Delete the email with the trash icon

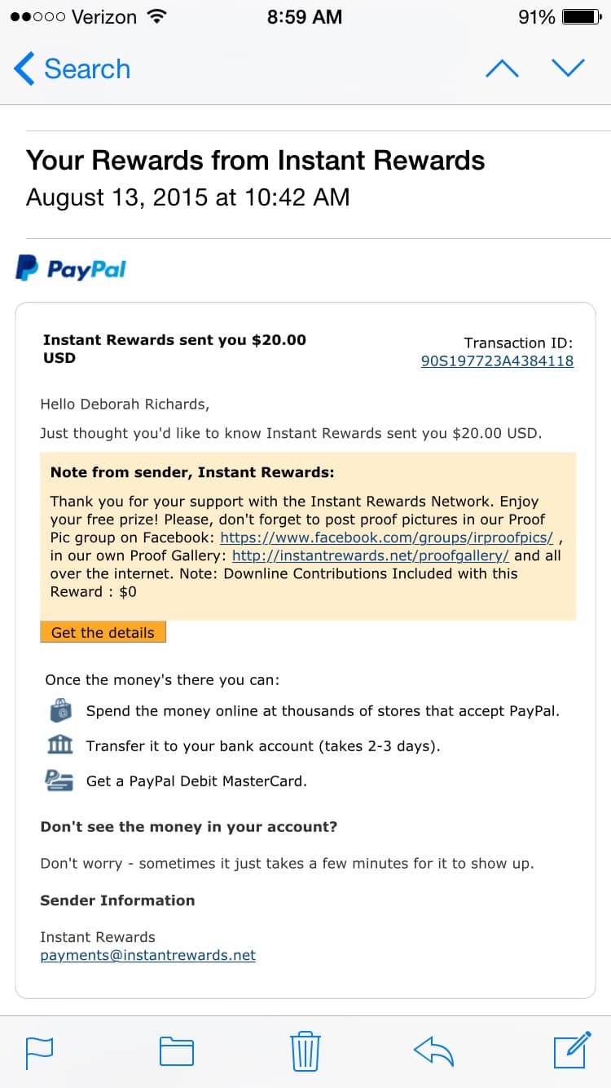click(x=305, y=1050)
